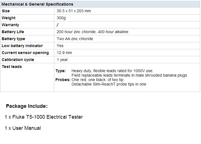Select the Size row label
201x144 pixels.
click(6, 11)
